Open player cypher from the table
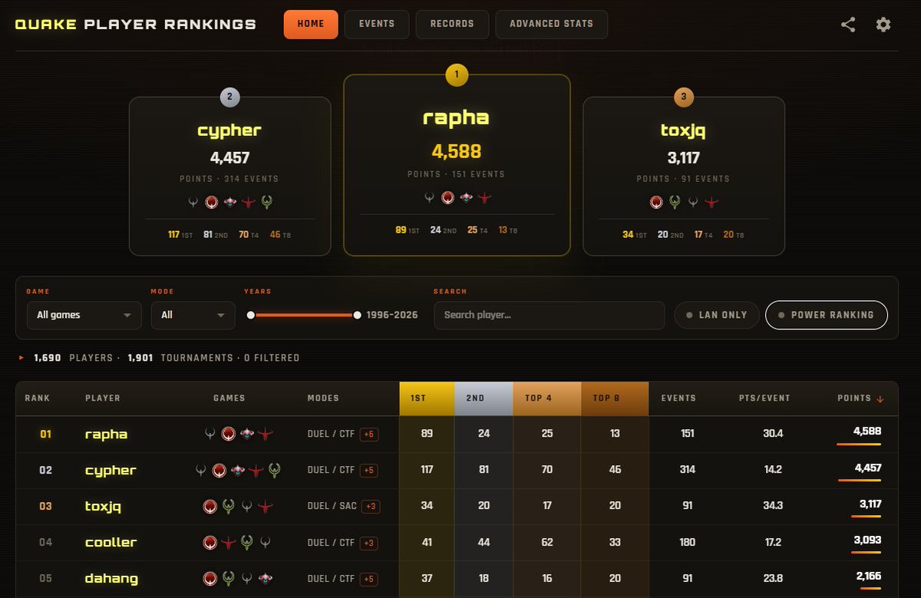Viewport: 921px width, 598px height. (111, 471)
